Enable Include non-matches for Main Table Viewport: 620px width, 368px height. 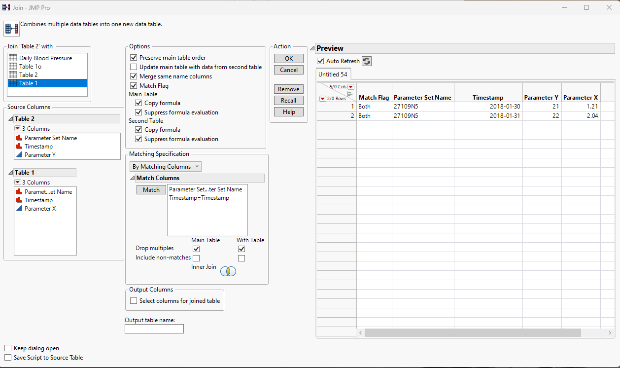[x=196, y=258]
